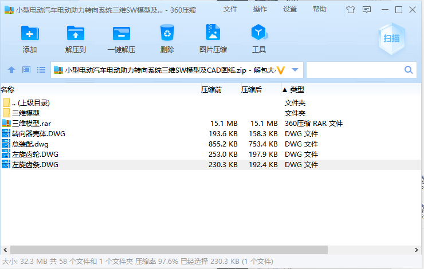Click the 左旋齿条.DWG file icon

pyautogui.click(x=6, y=164)
